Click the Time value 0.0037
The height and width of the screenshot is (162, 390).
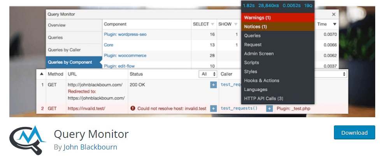pyautogui.click(x=330, y=66)
